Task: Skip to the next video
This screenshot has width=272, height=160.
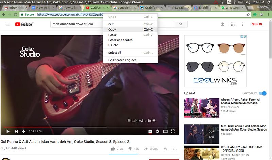Action: 16,131
